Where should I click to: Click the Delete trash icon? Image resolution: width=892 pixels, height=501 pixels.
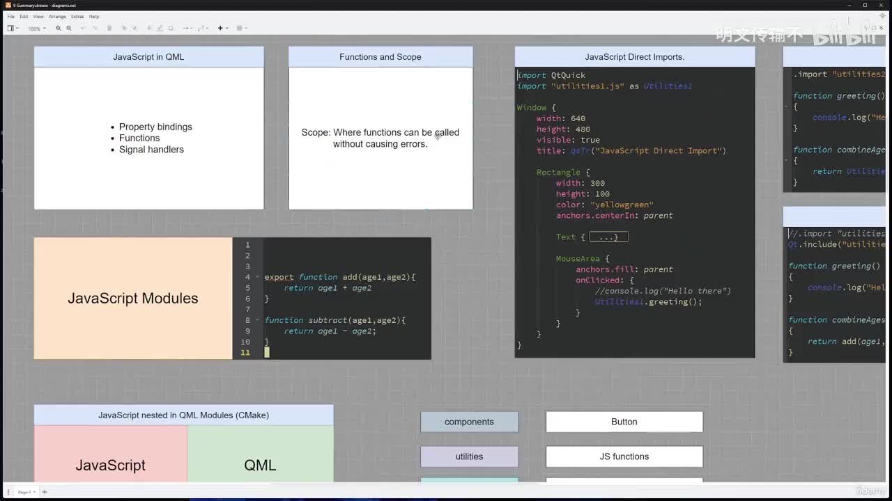point(109,29)
